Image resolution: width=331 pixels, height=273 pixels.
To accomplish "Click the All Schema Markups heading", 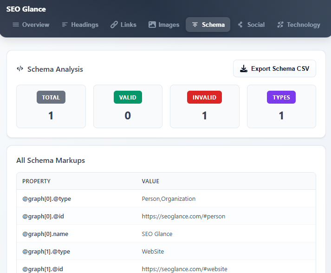I will pos(51,160).
